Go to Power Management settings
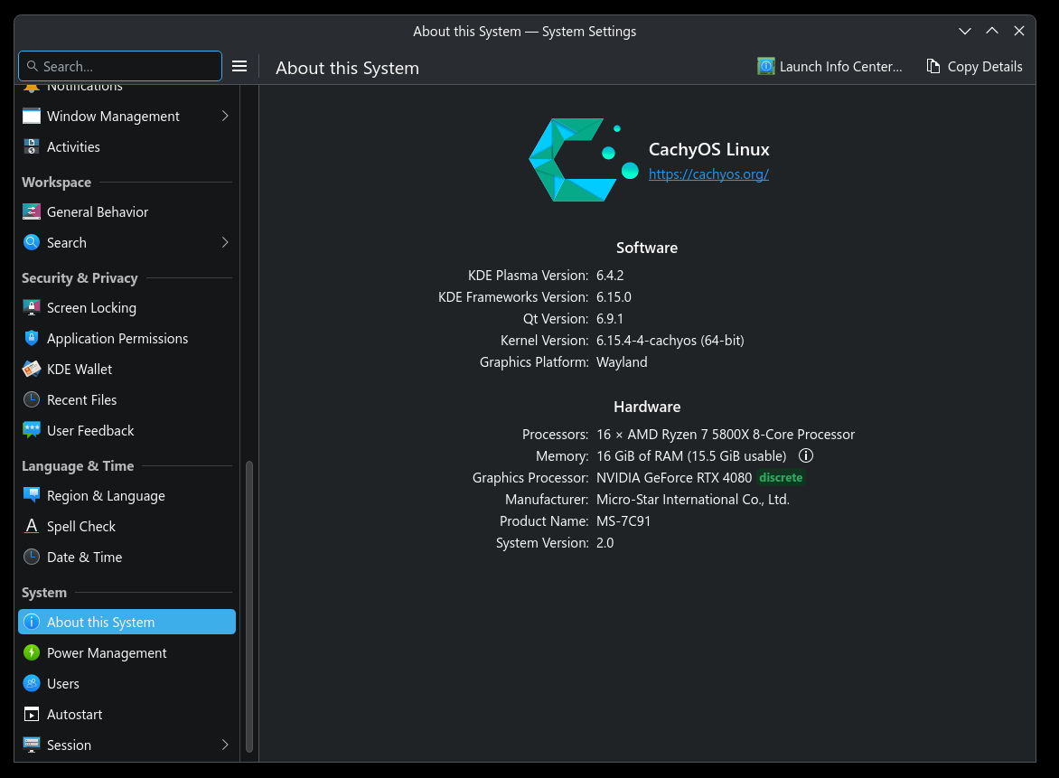The image size is (1059, 778). [127, 653]
